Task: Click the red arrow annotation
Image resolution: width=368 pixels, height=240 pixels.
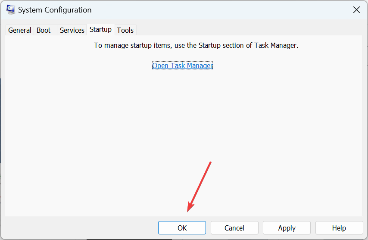Action: (199, 187)
